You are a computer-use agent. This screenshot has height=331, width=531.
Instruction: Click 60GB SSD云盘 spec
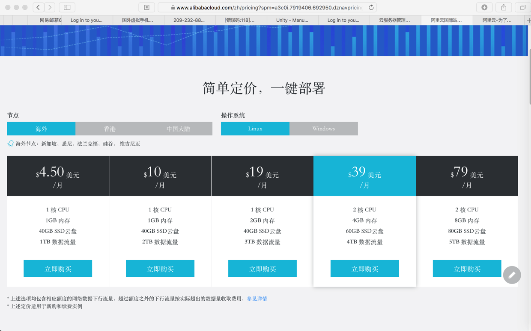pos(365,231)
